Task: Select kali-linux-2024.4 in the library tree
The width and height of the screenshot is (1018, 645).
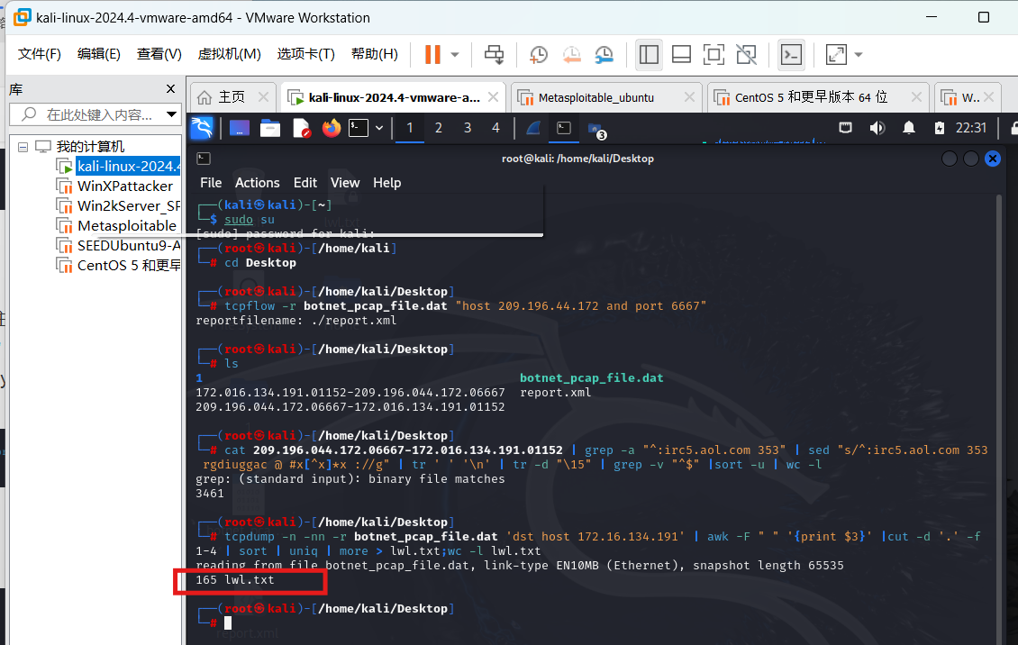Action: (128, 166)
